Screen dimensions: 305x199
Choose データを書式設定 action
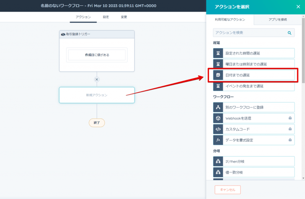pos(254,140)
